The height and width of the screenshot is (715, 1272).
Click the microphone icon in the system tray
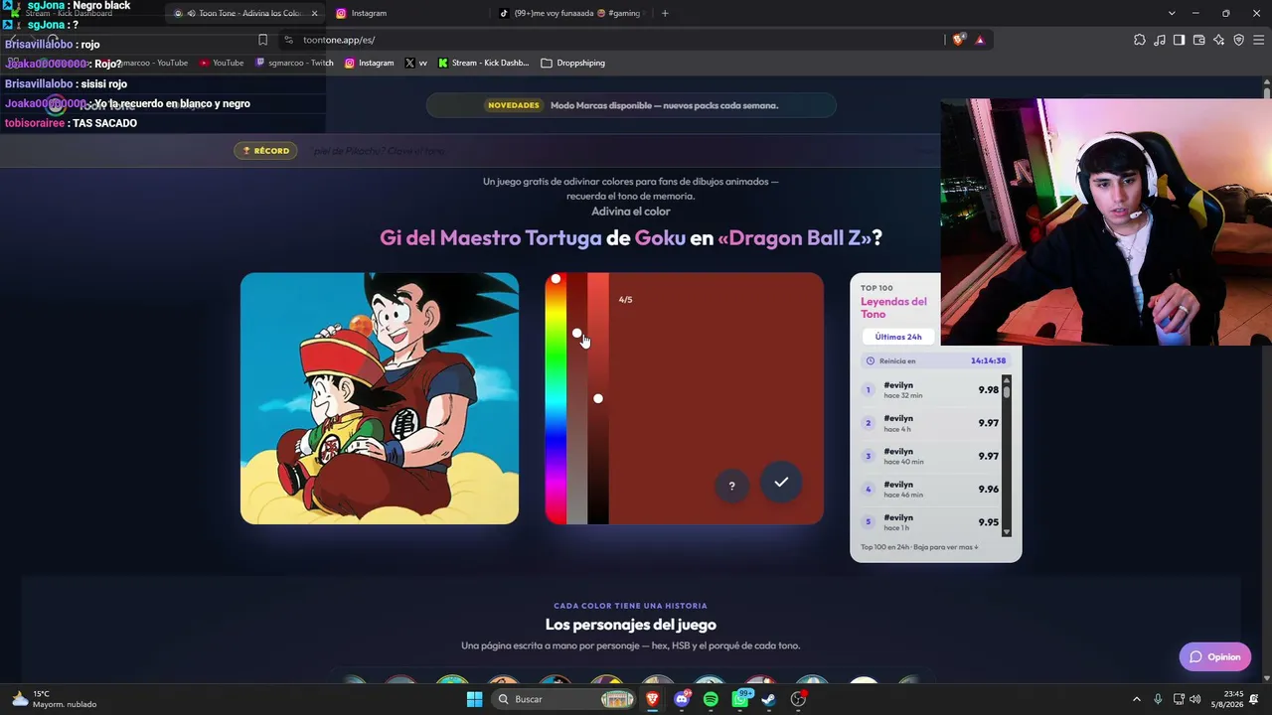click(x=1159, y=699)
